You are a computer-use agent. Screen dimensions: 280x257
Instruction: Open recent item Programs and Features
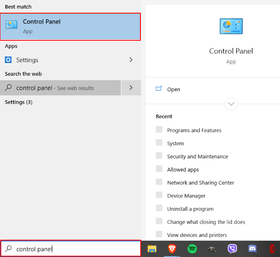(x=194, y=130)
